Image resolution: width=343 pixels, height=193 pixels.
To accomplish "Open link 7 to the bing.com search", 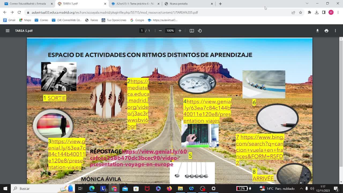I will (x=260, y=150).
